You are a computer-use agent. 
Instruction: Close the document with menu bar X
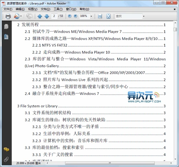point(175,9)
